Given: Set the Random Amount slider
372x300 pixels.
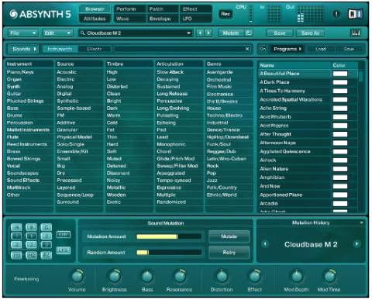Looking at the screenshot, I should 169,252.
